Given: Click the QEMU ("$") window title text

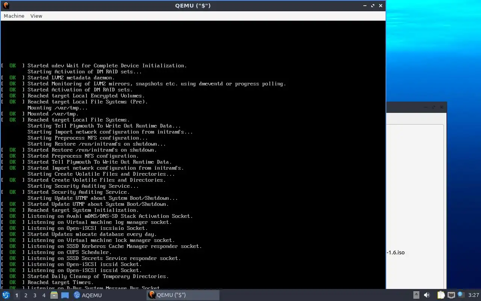Looking at the screenshot, I should tap(193, 5).
